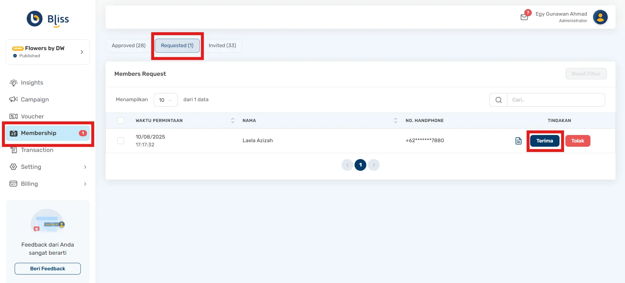Go to Transaction page

click(x=37, y=150)
